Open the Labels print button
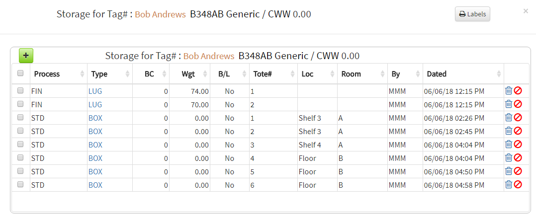536x219 pixels. pyautogui.click(x=472, y=14)
